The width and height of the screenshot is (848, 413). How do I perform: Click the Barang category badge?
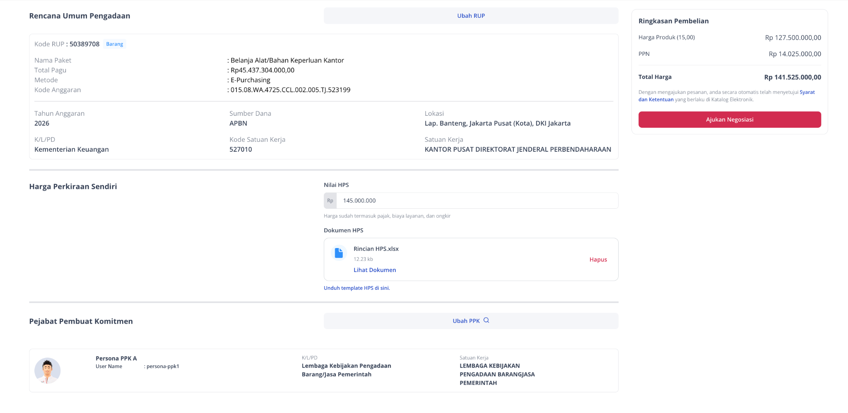coord(115,44)
